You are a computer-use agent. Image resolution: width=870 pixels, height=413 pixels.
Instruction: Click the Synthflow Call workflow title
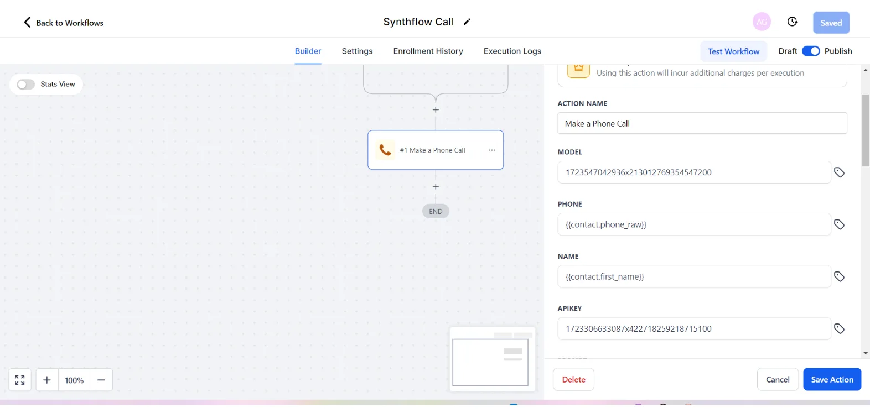pos(418,22)
